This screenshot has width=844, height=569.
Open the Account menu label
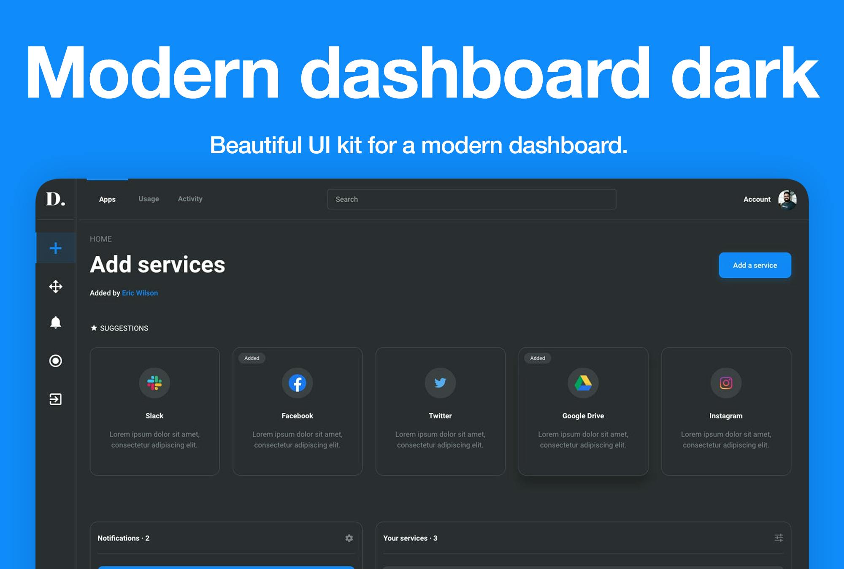(x=757, y=199)
